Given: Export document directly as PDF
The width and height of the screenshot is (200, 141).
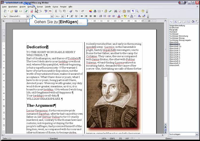Looking at the screenshot, I should 32,11.
